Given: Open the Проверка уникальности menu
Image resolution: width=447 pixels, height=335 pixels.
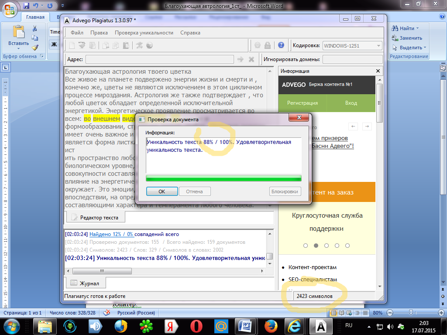Looking at the screenshot, I should click(x=144, y=33).
